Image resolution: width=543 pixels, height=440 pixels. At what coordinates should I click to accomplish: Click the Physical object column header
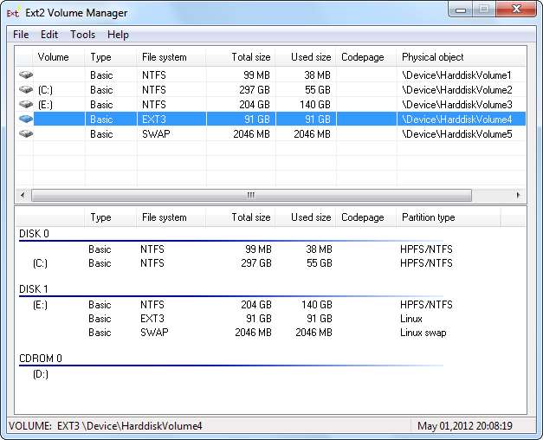pyautogui.click(x=462, y=57)
